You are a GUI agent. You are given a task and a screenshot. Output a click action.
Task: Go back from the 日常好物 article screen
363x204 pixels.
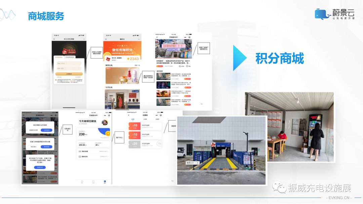(157, 37)
